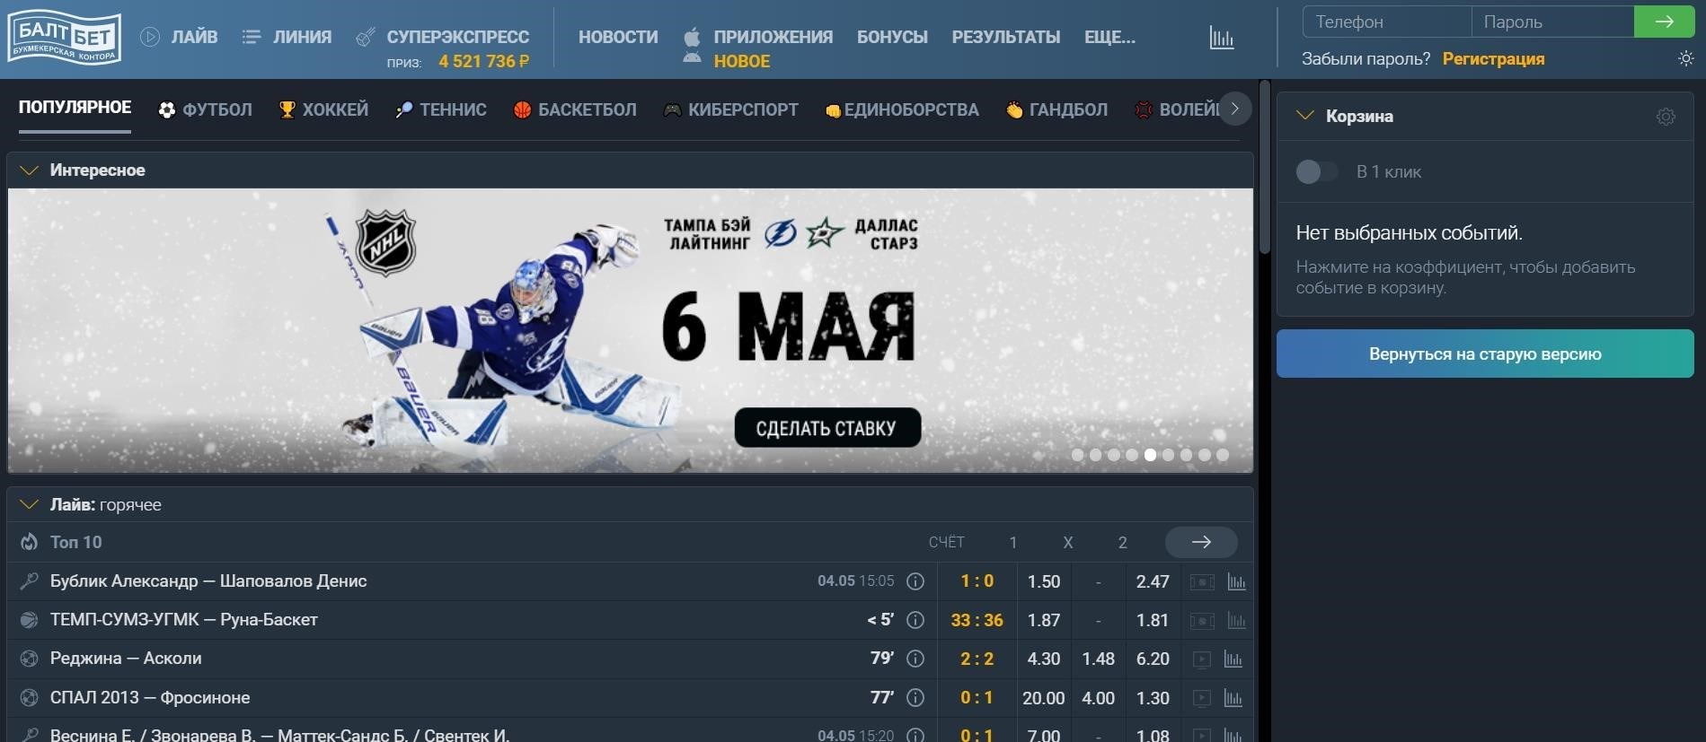Viewport: 1706px width, 742px height.
Task: Bet on odds 2.47 for Шаповалов Денис
Action: pyautogui.click(x=1153, y=581)
